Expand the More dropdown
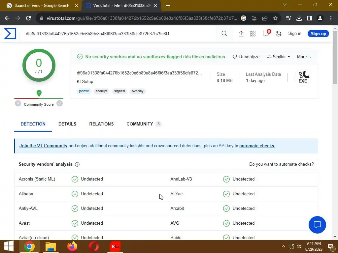The width and height of the screenshot is (338, 253). [x=304, y=57]
